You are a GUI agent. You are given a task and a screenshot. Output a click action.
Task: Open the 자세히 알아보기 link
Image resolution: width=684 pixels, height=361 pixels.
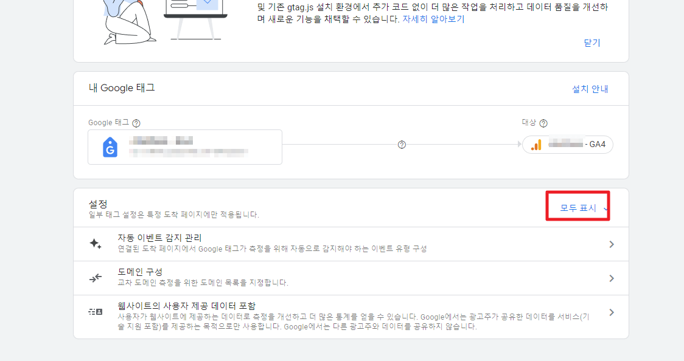click(433, 20)
